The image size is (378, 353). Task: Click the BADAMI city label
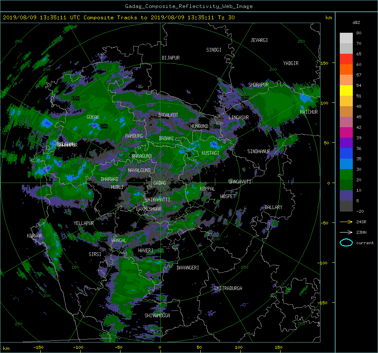(166, 139)
